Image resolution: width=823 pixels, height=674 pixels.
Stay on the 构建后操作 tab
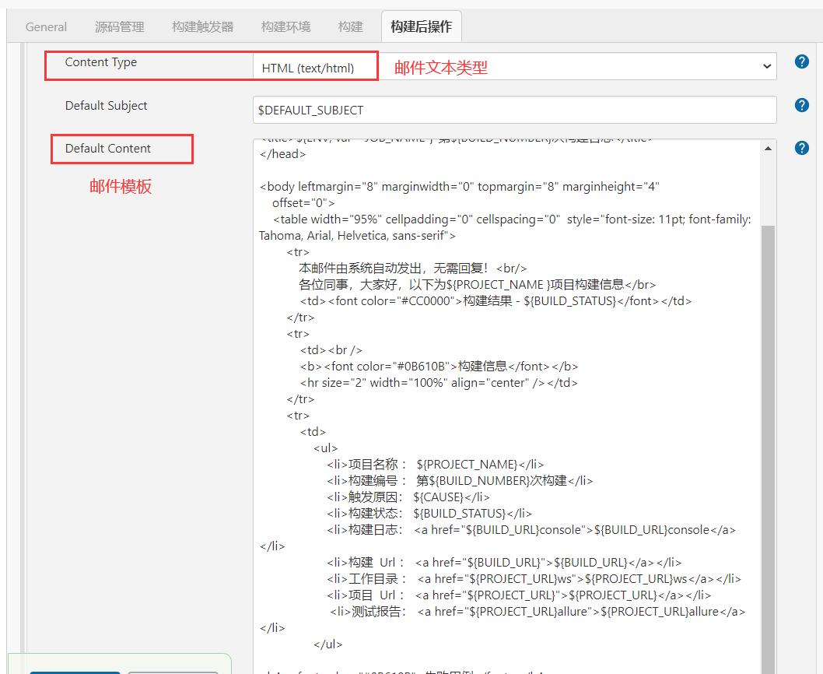click(x=421, y=26)
